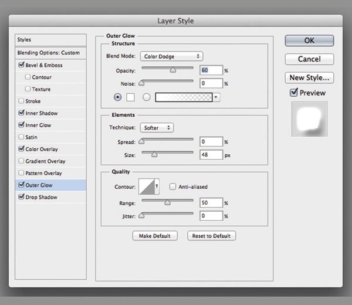Open the Contour curve picker thumbnail
The width and height of the screenshot is (352, 305).
click(147, 187)
